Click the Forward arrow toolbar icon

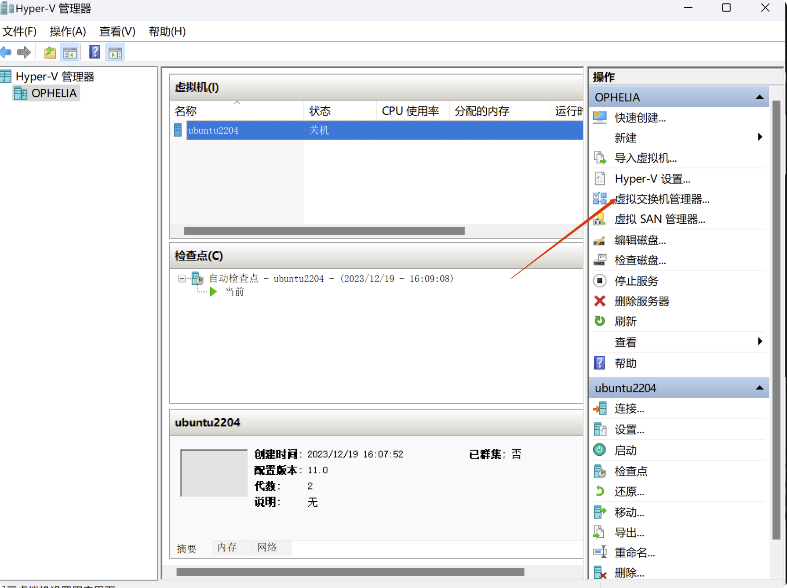point(24,53)
